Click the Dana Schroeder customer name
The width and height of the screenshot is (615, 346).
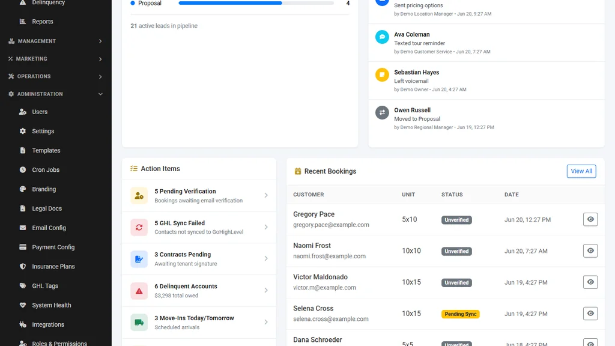pyautogui.click(x=317, y=340)
